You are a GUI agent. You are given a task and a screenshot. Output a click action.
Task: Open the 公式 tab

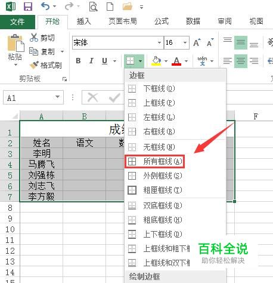click(x=162, y=21)
